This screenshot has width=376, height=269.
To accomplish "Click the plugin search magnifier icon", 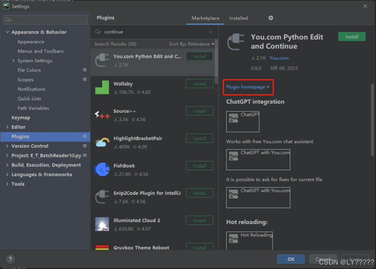I will [98, 32].
